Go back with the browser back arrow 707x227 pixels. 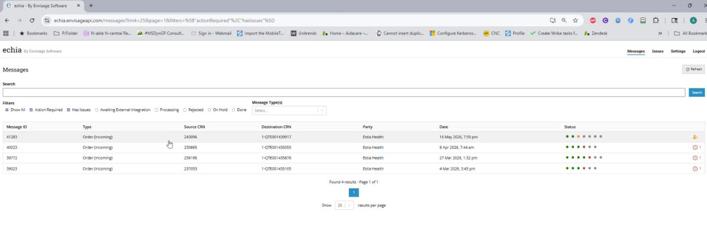point(7,20)
